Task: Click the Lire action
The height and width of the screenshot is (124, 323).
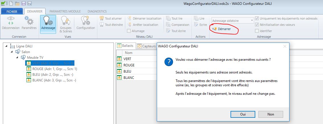Action: coord(199,18)
